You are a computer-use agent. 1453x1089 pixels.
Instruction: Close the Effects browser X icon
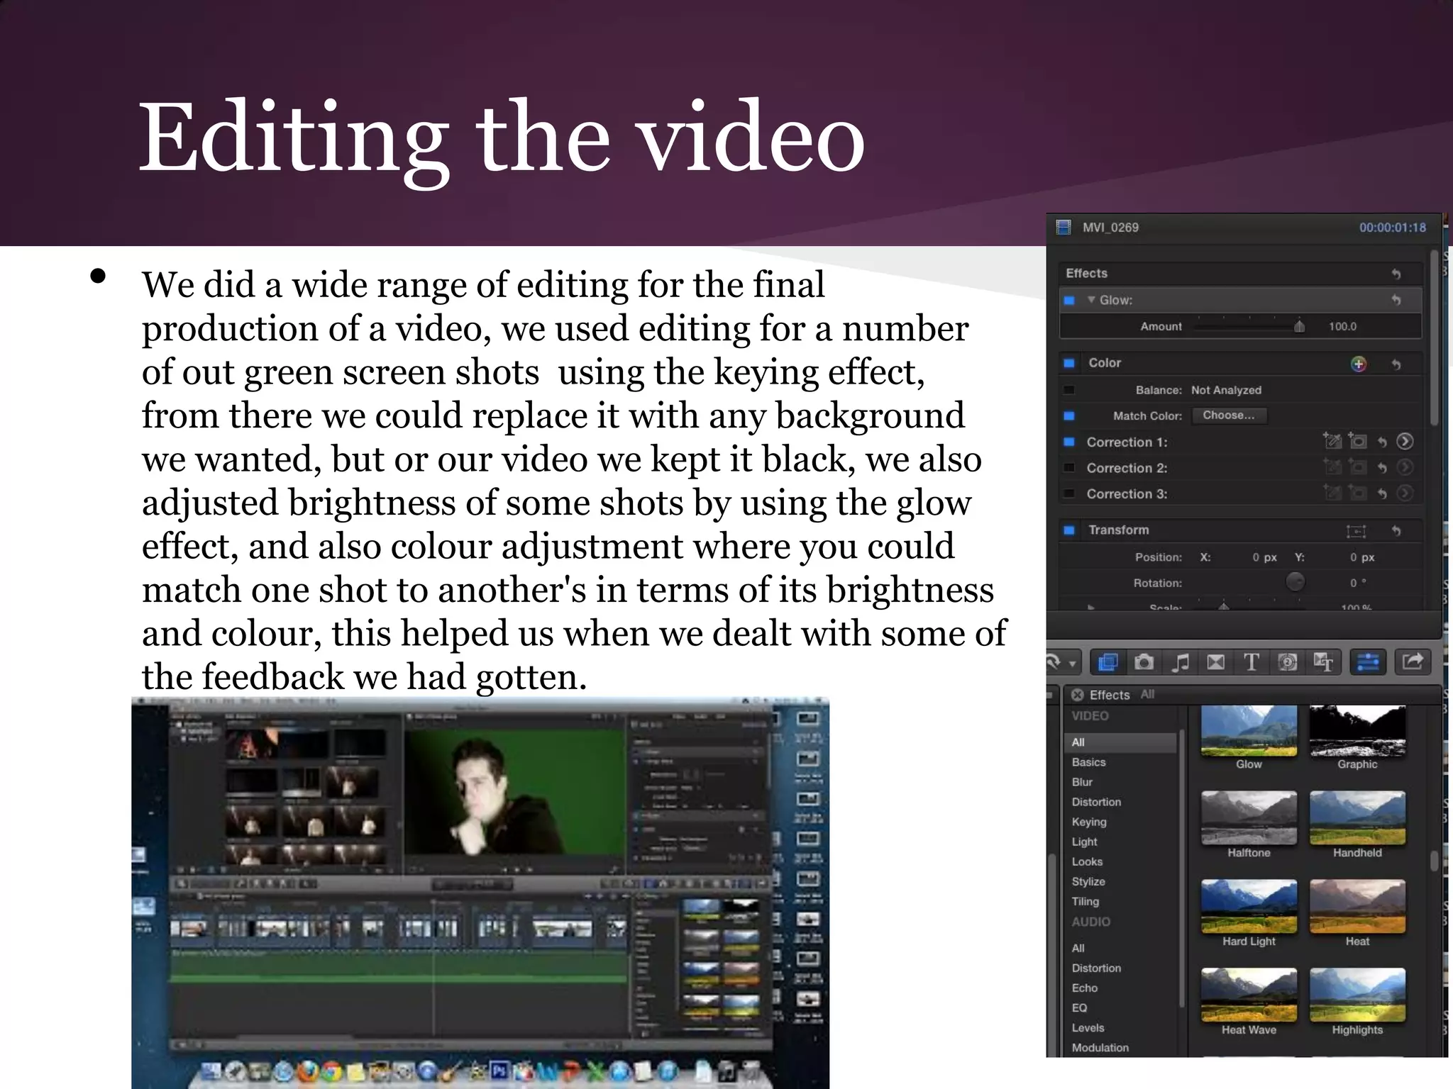[1078, 695]
